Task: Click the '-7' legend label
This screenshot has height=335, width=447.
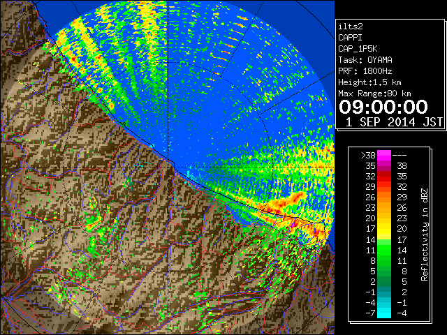Action: tap(370, 313)
